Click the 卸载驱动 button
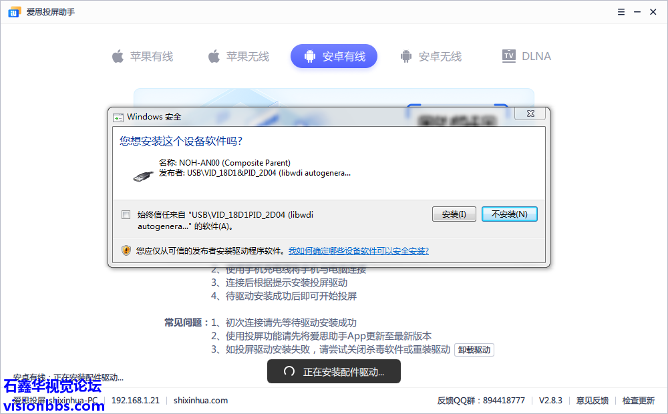 474,350
